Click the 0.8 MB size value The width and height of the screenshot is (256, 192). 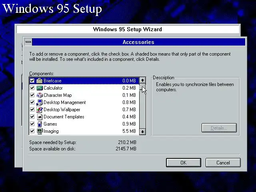pos(129,102)
